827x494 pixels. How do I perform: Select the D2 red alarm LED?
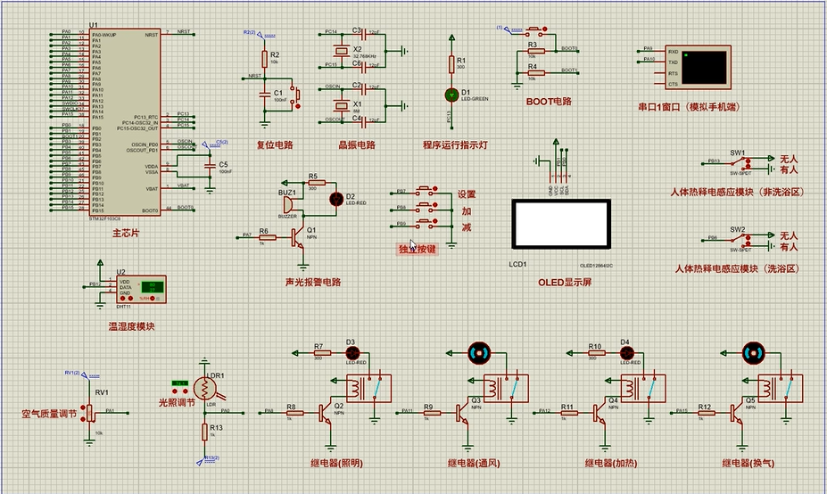point(336,199)
